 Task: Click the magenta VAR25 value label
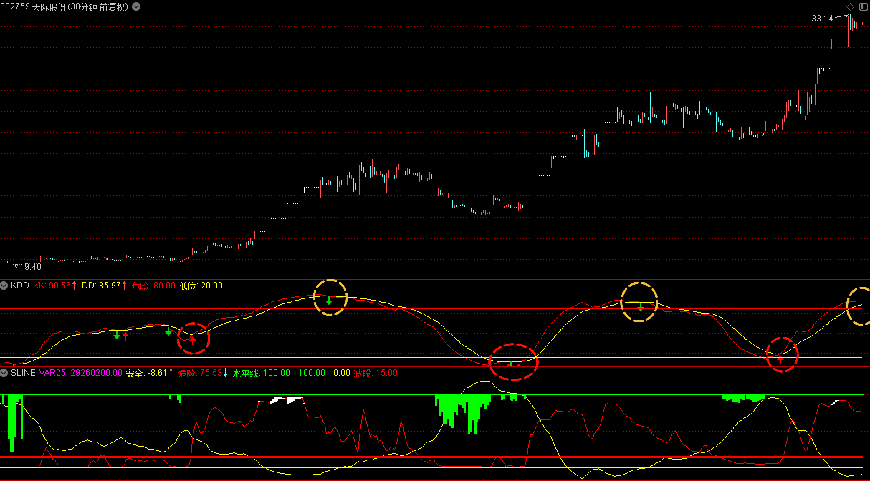coord(81,373)
